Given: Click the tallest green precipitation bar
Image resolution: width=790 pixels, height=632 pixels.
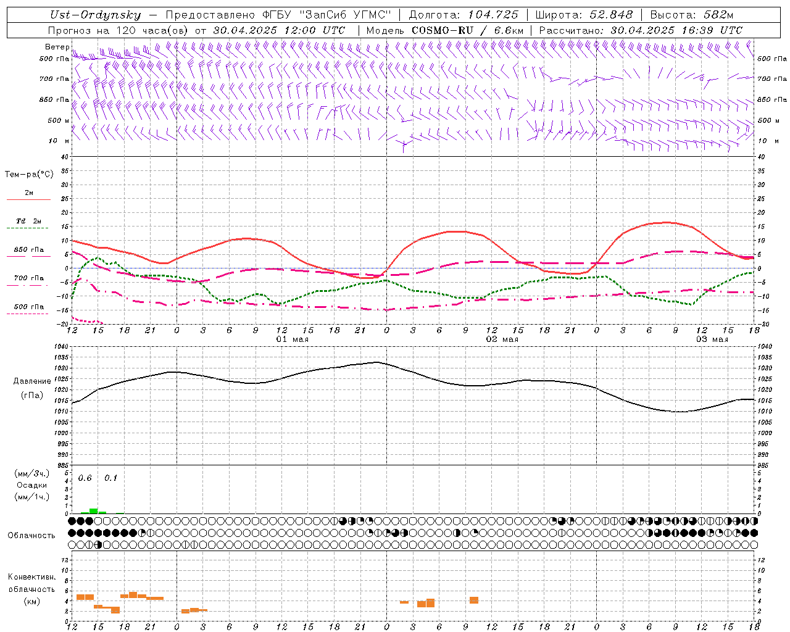Looking at the screenshot, I should point(94,511).
